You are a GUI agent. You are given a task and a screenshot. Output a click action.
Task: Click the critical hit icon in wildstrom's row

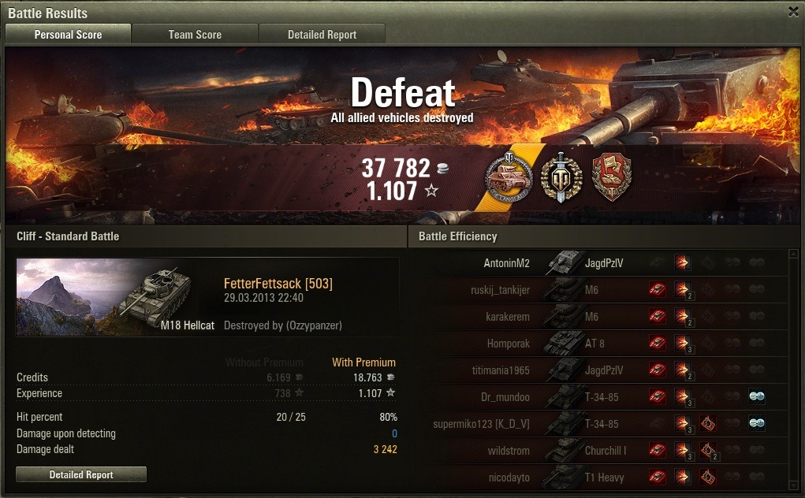click(x=708, y=450)
